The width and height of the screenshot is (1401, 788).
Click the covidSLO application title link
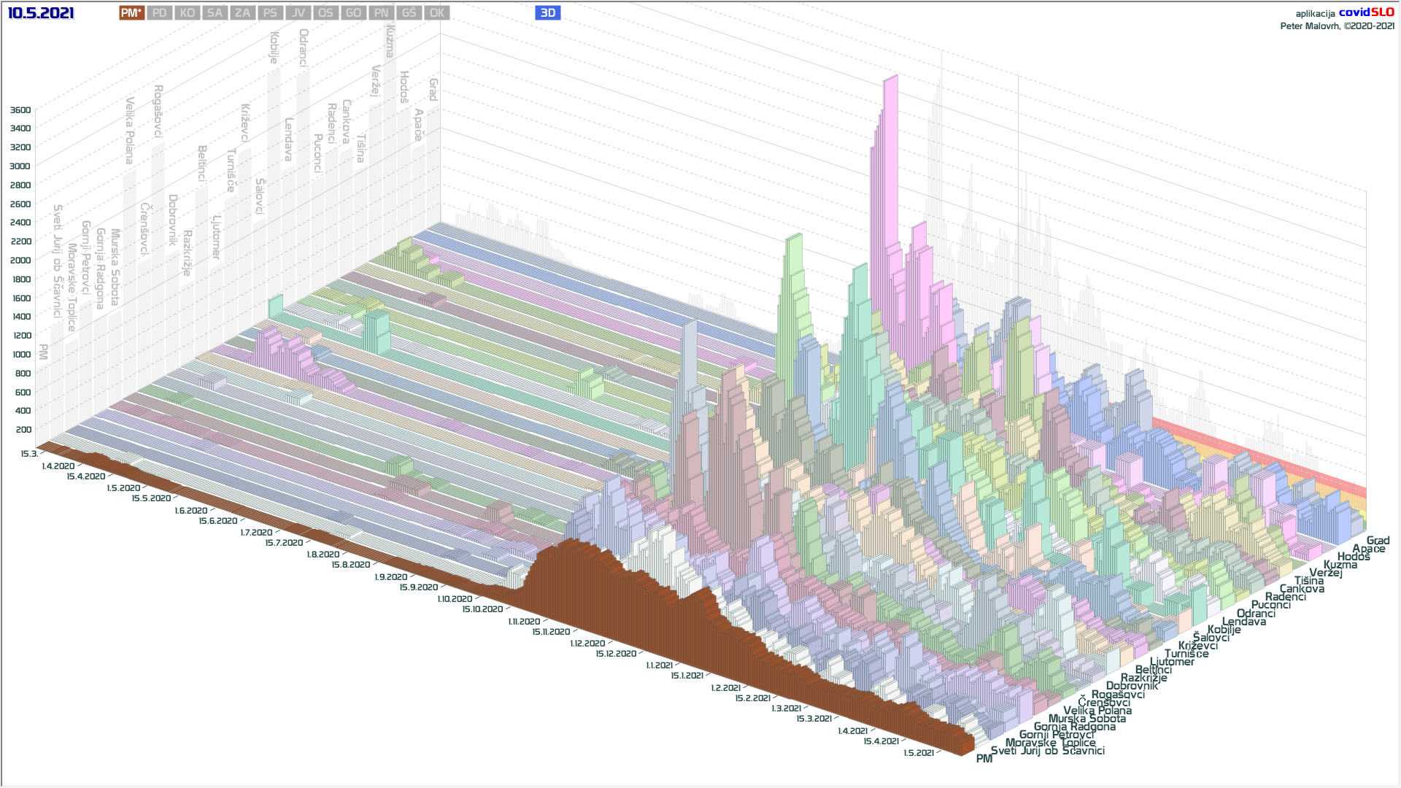point(1366,12)
